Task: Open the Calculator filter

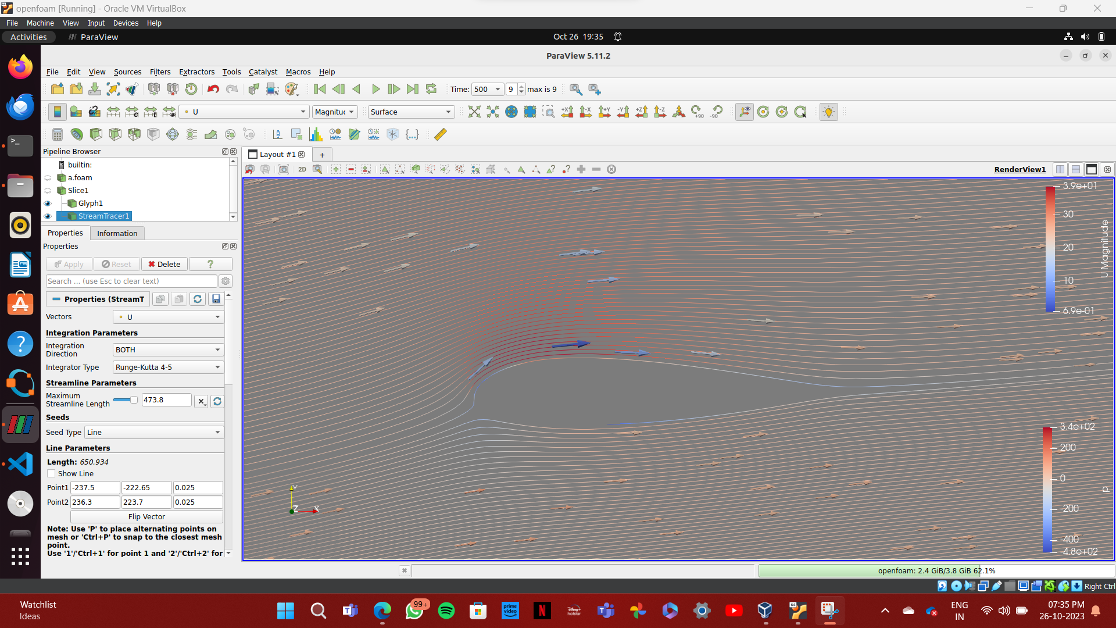Action: click(x=57, y=134)
